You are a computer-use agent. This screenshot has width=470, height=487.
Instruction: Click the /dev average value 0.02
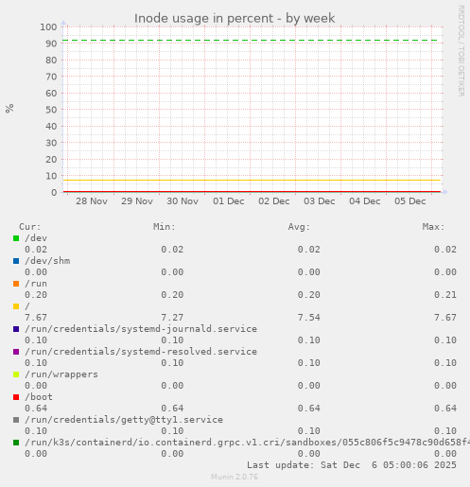pos(309,250)
